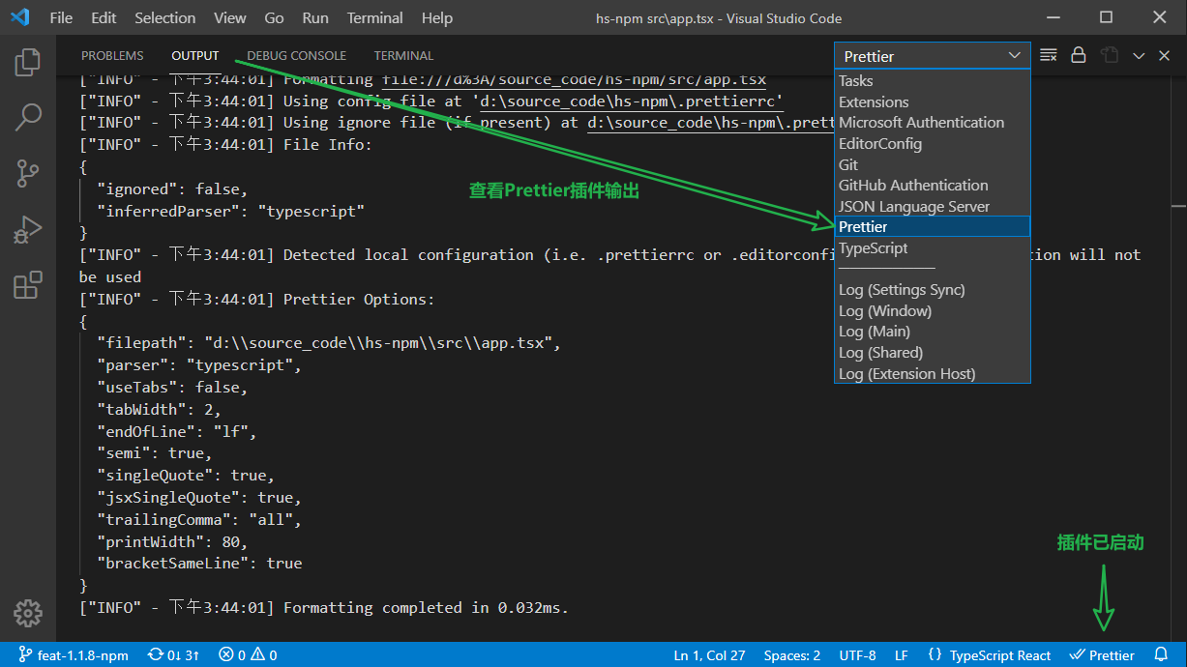Open the Run and Debug view
The width and height of the screenshot is (1187, 667).
(x=28, y=230)
